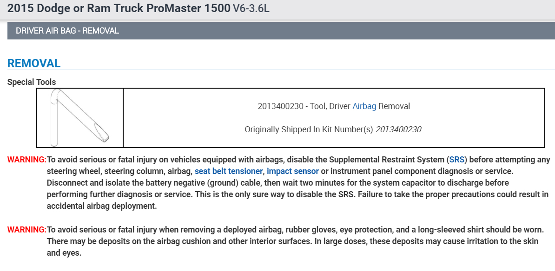Open the Airbag link in tool description
The height and width of the screenshot is (271, 555).
[364, 106]
